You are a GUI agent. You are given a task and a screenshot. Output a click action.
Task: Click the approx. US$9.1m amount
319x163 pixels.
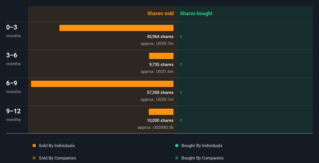[157, 99]
